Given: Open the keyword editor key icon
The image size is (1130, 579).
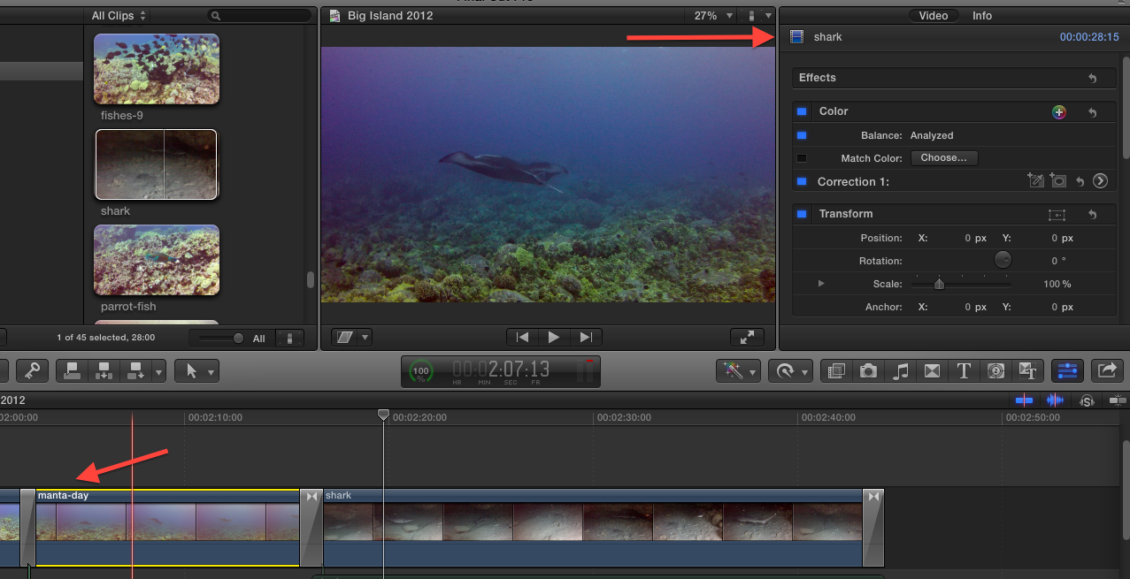Looking at the screenshot, I should (x=32, y=371).
